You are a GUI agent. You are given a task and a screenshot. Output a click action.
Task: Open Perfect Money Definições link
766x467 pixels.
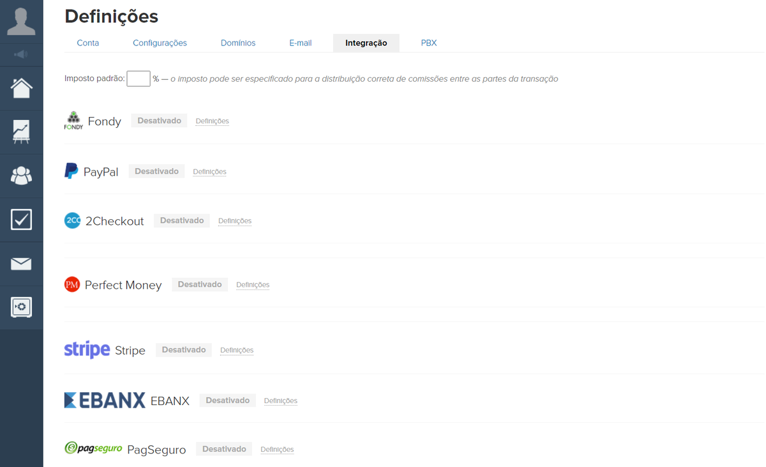tap(253, 284)
